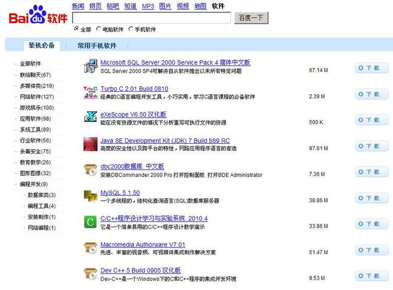Open the C/C++程序设计学习与实验系统 2010.4 link
Image resolution: width=393 pixels, height=290 pixels.
click(154, 218)
